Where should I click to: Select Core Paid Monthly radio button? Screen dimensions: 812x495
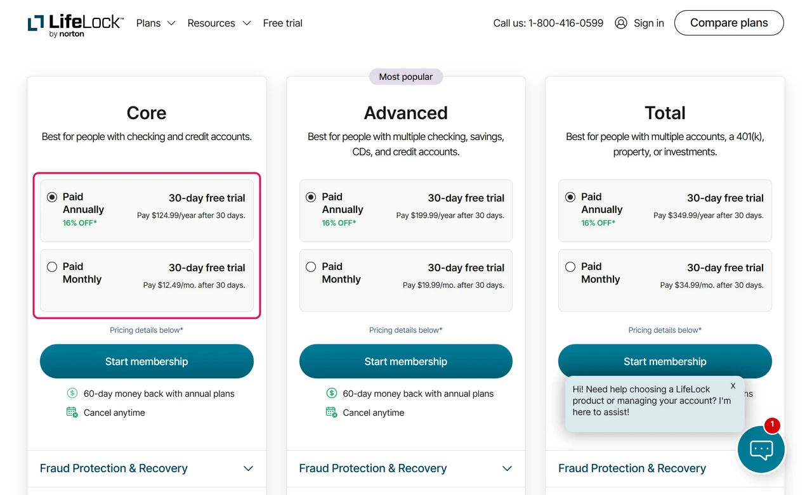pos(52,267)
